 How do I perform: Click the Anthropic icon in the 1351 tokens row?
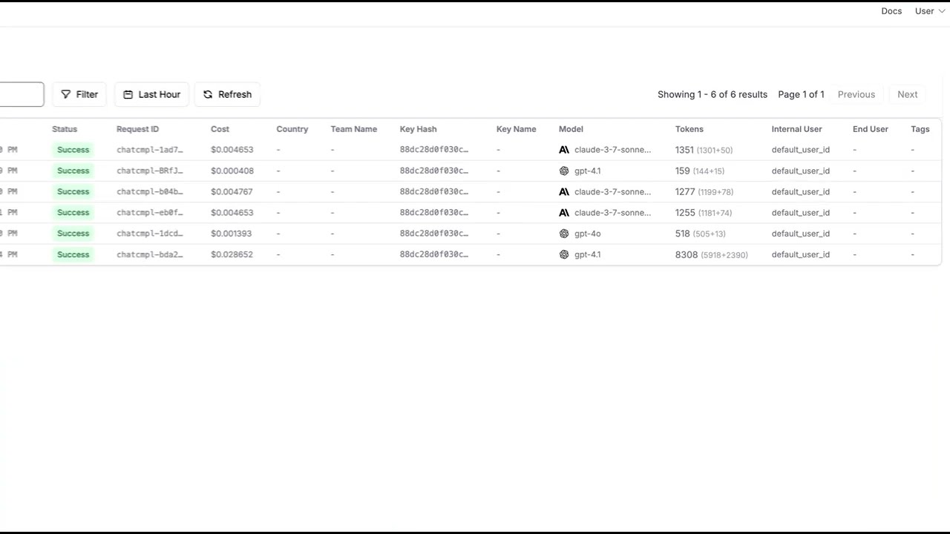[564, 150]
